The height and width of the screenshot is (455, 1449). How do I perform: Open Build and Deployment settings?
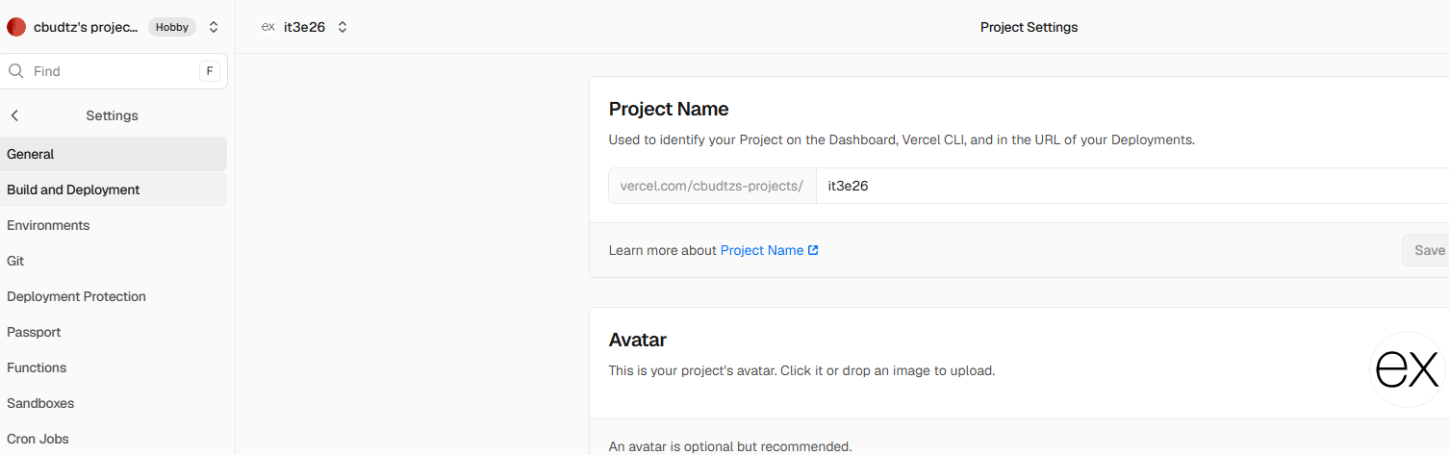114,190
